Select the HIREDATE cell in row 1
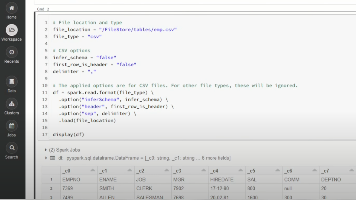The height and width of the screenshot is (200, 356). click(227, 180)
